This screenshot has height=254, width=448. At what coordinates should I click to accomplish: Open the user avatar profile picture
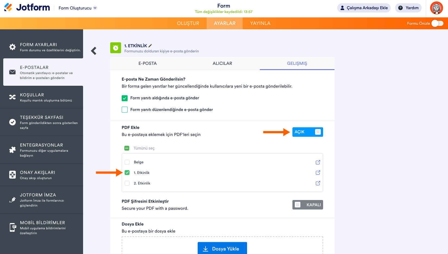[x=436, y=8]
